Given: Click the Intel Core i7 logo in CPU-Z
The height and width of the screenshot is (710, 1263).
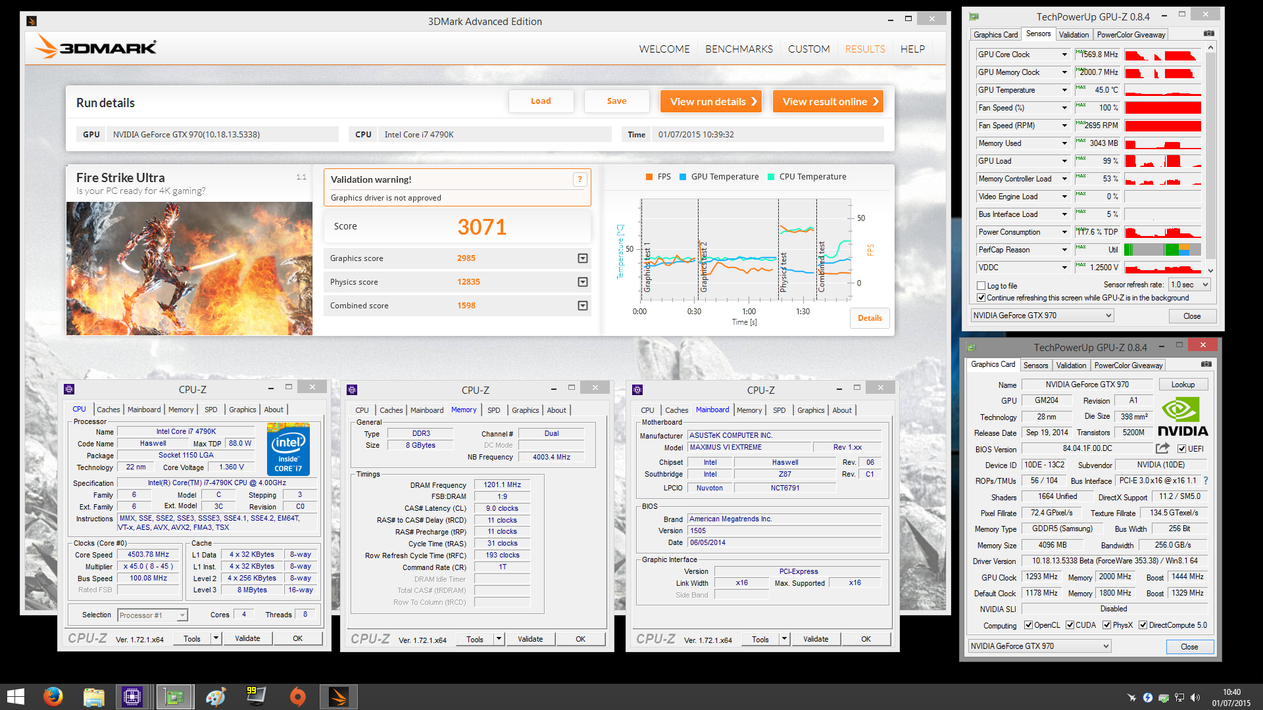Looking at the screenshot, I should point(288,450).
